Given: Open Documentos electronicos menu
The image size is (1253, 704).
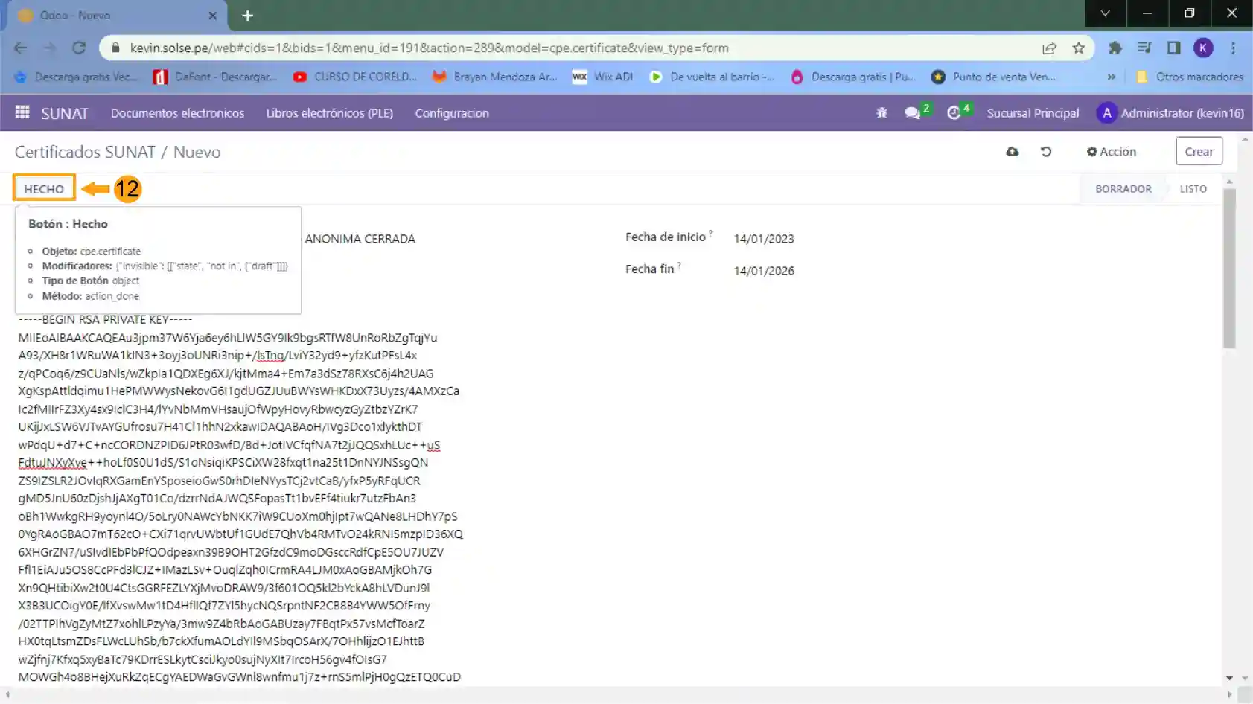Looking at the screenshot, I should click(x=177, y=113).
